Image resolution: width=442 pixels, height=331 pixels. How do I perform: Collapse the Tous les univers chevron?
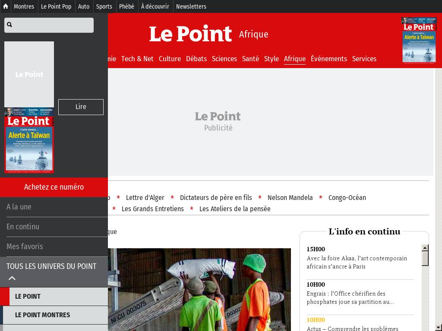click(x=12, y=278)
